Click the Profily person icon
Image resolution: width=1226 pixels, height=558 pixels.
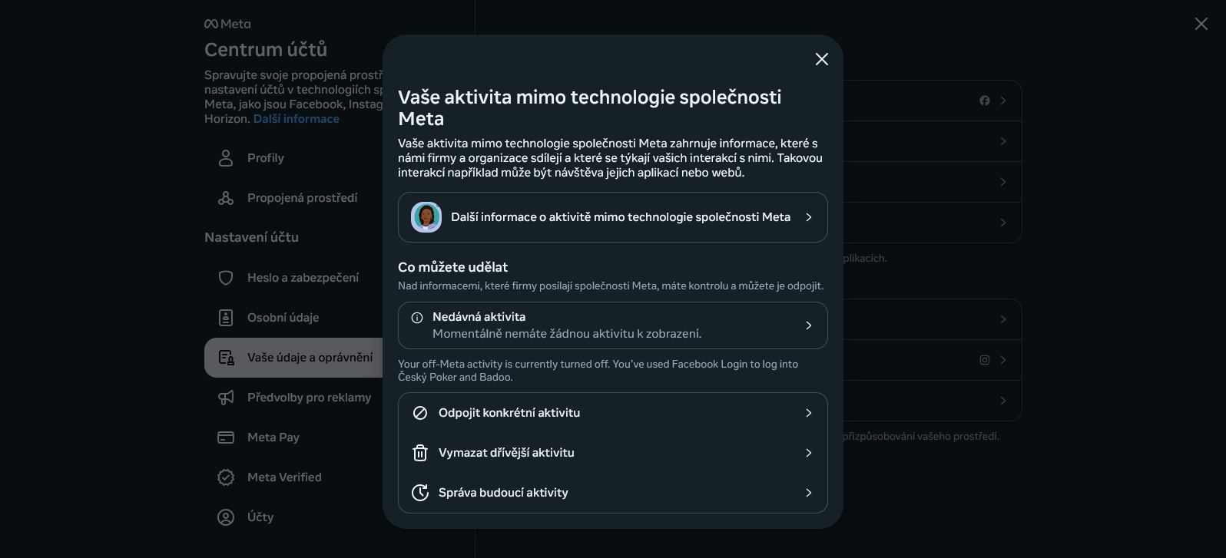[226, 158]
